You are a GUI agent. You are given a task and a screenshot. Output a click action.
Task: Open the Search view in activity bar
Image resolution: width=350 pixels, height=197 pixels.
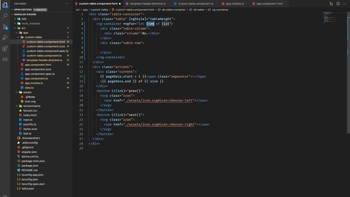(x=5, y=16)
